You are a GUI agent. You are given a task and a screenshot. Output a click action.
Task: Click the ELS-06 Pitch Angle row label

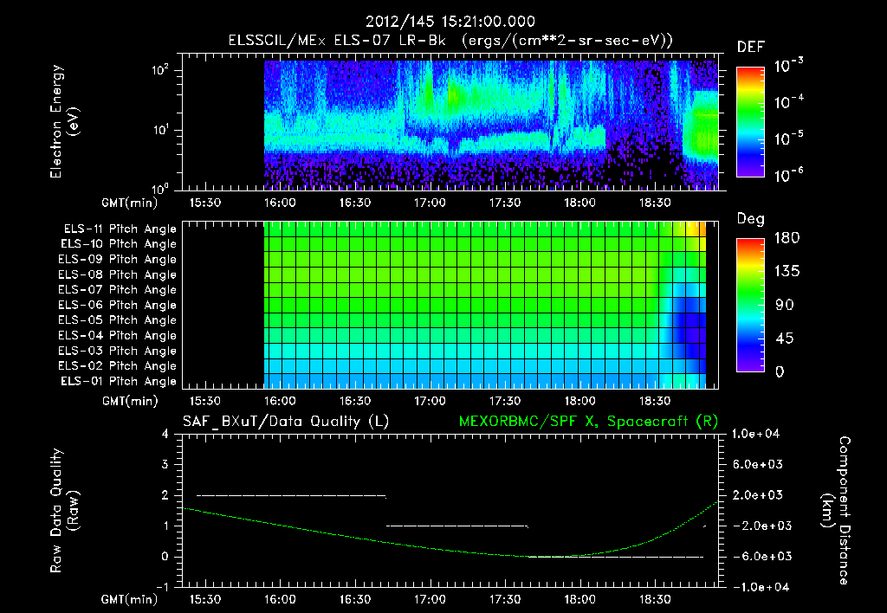point(118,305)
